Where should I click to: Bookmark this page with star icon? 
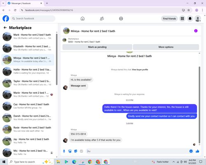pos(189,10)
